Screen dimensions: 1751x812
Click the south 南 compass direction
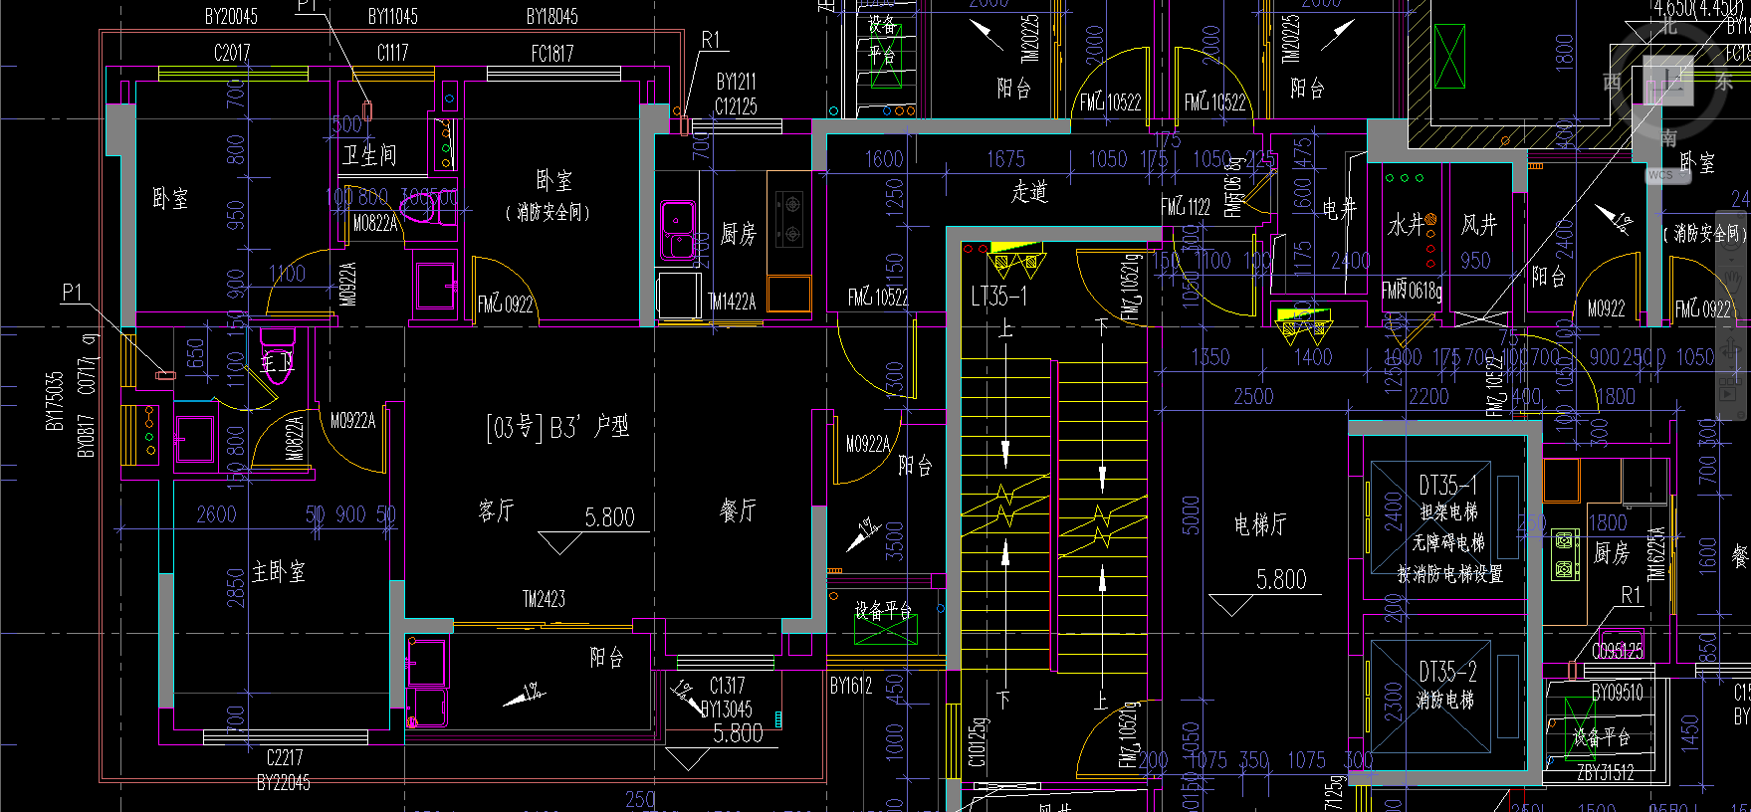[1669, 137]
